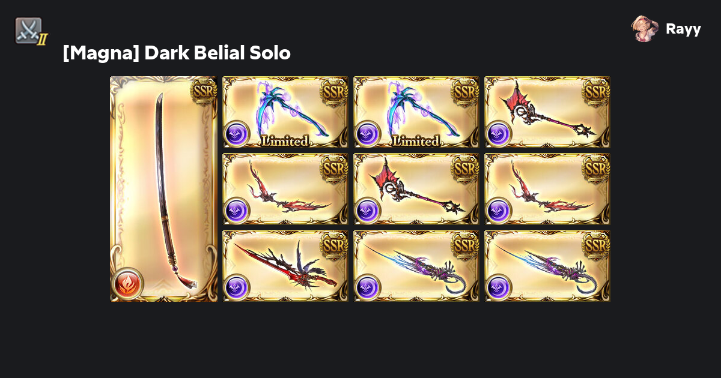721x378 pixels.
Task: Click the fire element icon on katana
Action: pos(127,283)
